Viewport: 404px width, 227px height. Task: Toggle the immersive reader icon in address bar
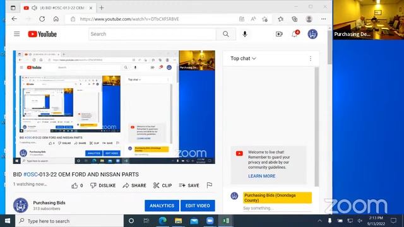click(242, 19)
